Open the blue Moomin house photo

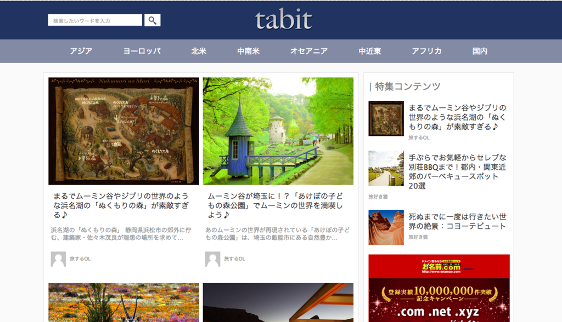point(278,131)
